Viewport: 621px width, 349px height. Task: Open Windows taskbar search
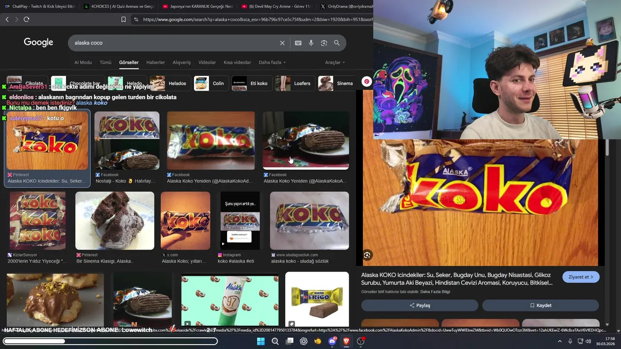275,341
